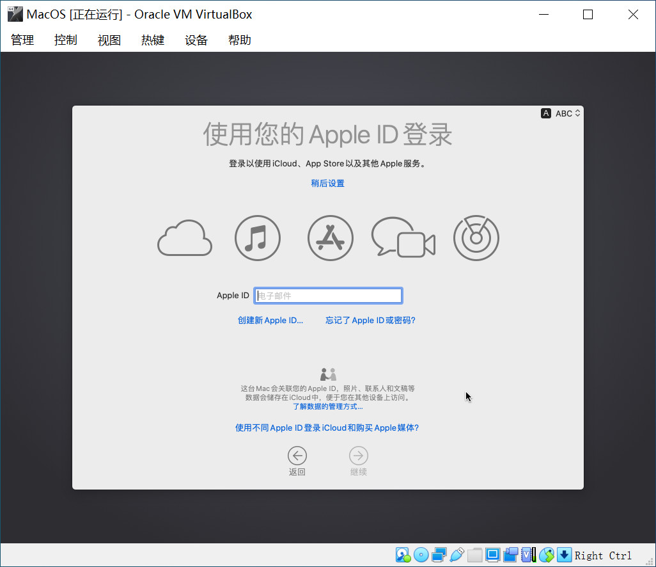Click the shared folders status icon
The image size is (656, 567).
click(x=475, y=555)
